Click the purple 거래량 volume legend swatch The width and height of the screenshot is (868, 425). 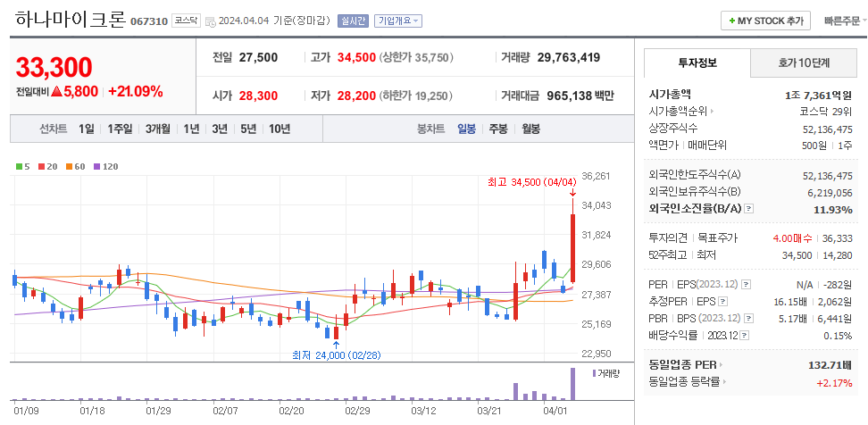pos(594,373)
